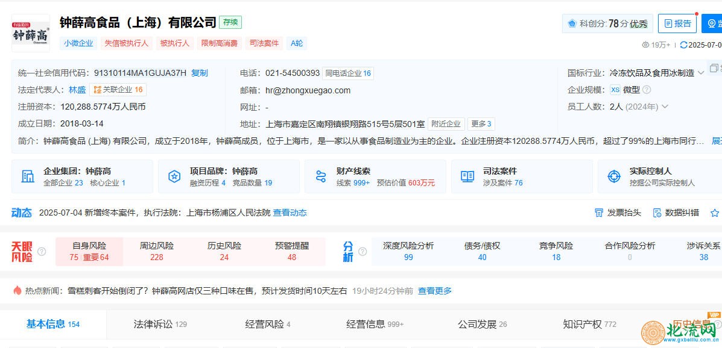Viewport: 722px width, 348px height.
Task: Click 预估价值 603万元 value
Action: 406,182
